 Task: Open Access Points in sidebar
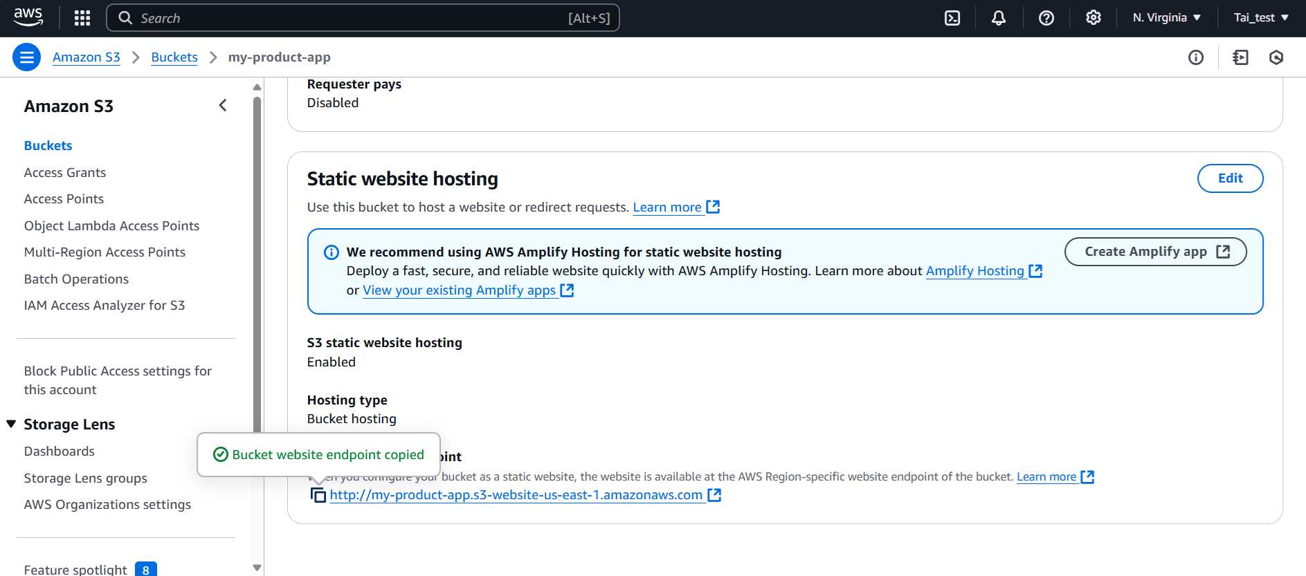click(x=64, y=199)
